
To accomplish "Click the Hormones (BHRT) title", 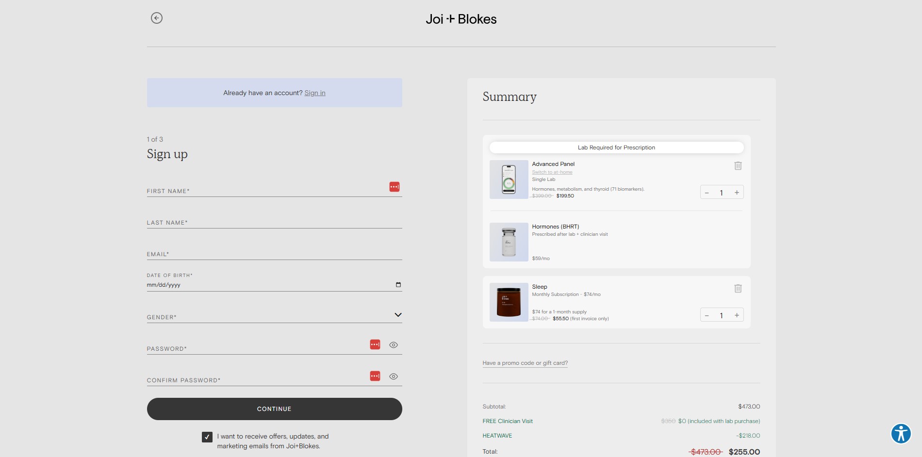I will (x=556, y=227).
